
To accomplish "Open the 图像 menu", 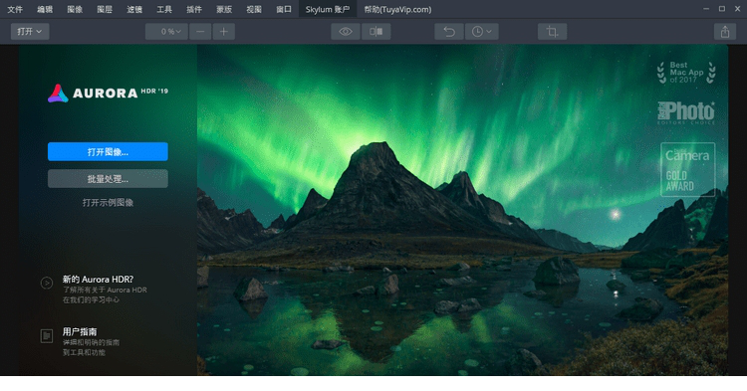I will 75,9.
